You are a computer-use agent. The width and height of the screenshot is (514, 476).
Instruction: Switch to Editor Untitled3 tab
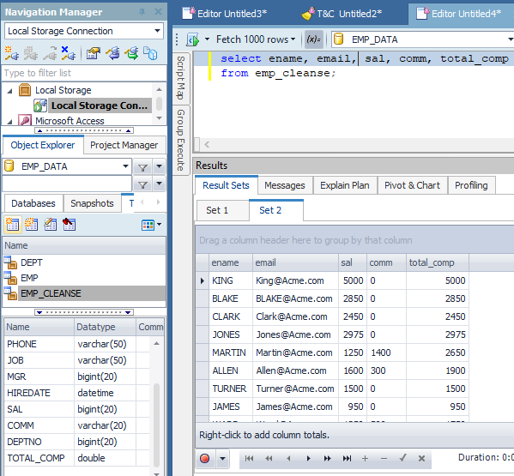point(225,14)
